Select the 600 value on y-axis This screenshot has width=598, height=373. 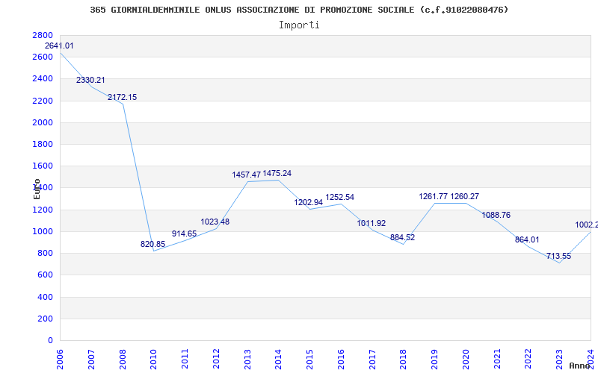(46, 275)
